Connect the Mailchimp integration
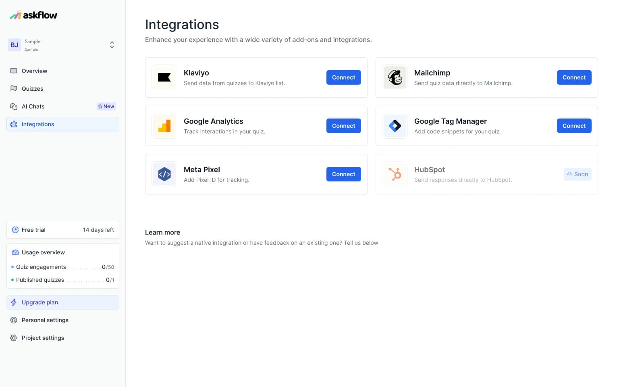The height and width of the screenshot is (387, 619). (x=574, y=77)
